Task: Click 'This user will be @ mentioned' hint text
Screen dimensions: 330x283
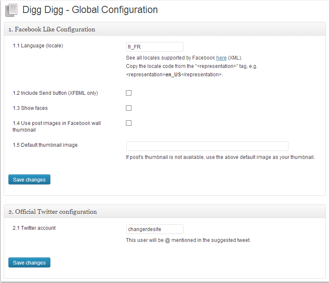Action: [x=188, y=240]
